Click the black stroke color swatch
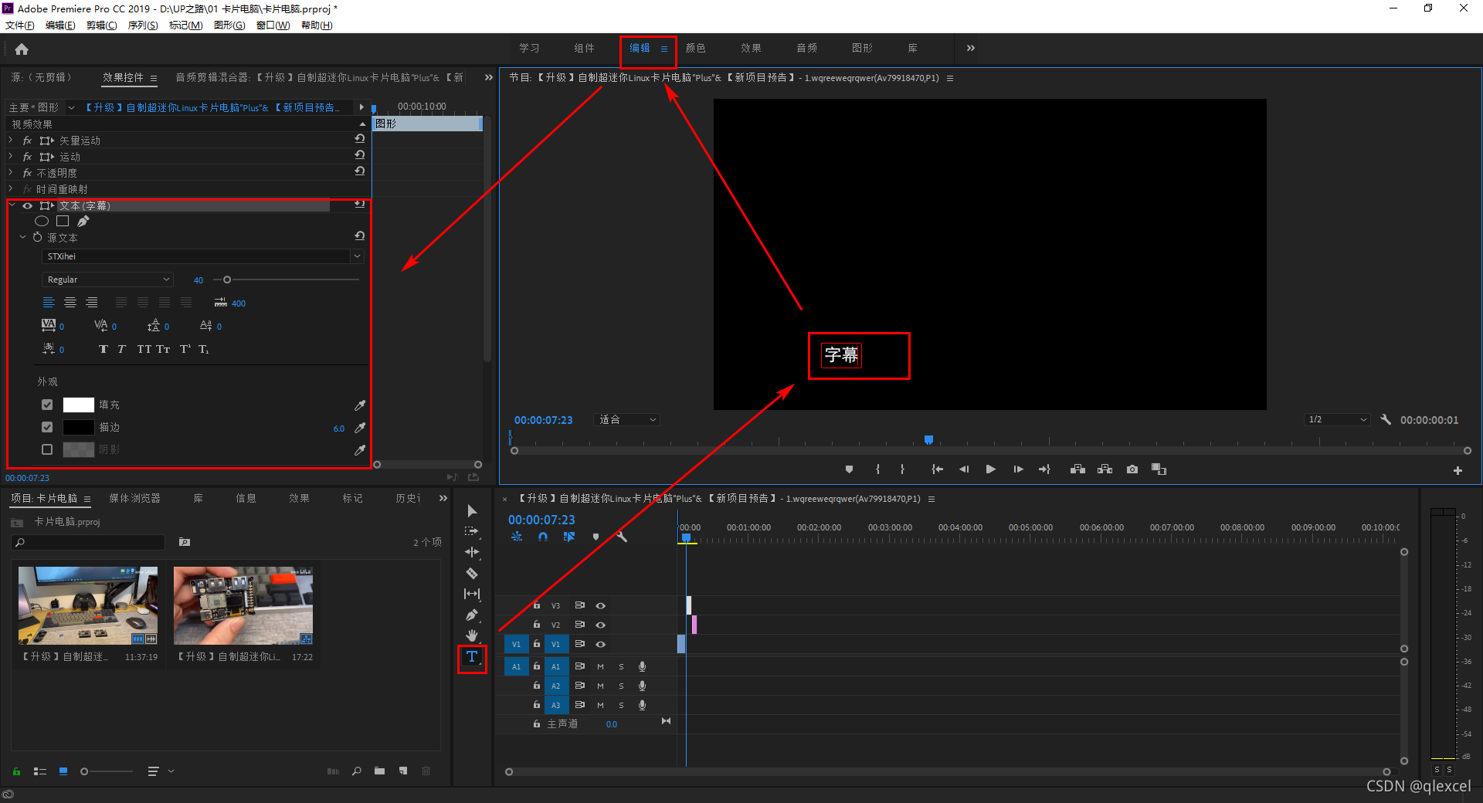The height and width of the screenshot is (803, 1483). pyautogui.click(x=78, y=427)
